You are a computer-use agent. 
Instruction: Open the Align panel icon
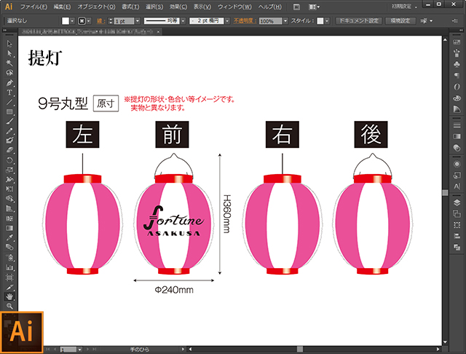[x=457, y=236]
